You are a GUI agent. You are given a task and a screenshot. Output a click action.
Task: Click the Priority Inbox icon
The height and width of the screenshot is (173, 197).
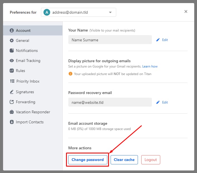pyautogui.click(x=12, y=81)
